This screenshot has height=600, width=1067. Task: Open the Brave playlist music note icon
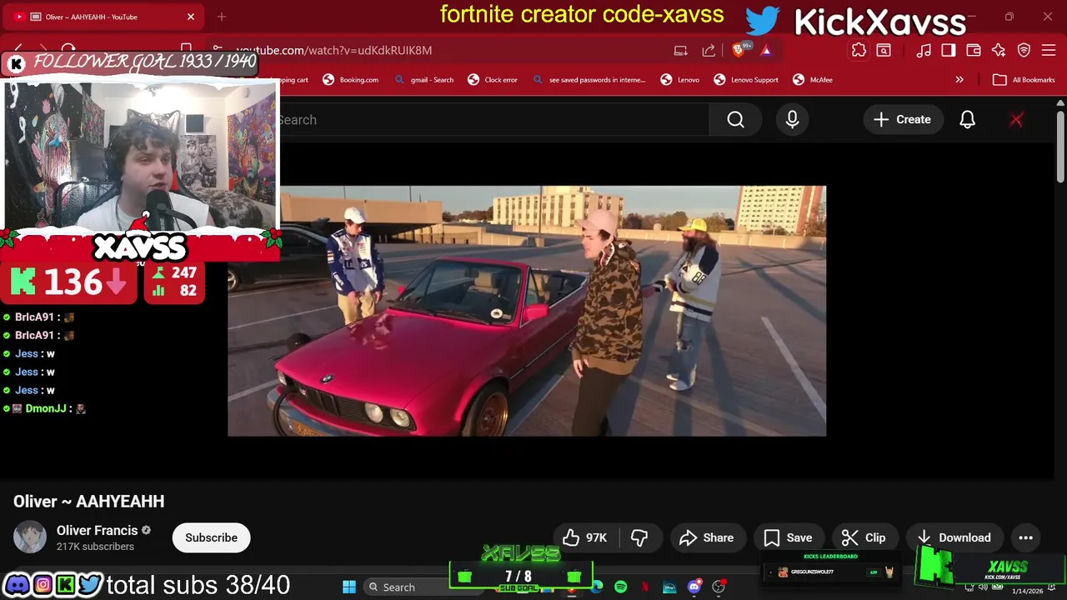pyautogui.click(x=924, y=51)
